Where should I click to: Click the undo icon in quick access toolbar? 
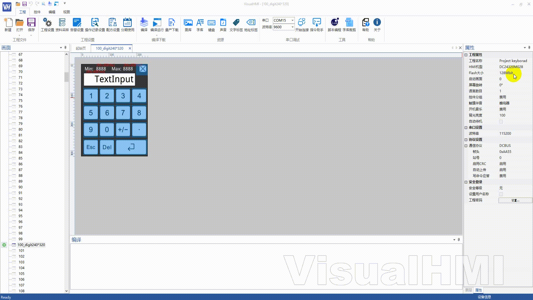click(31, 4)
